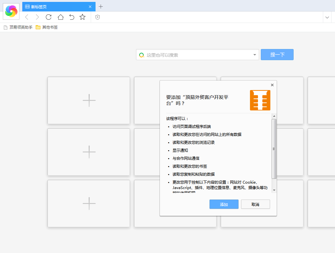Click the shield security icon in address bar

98,17
